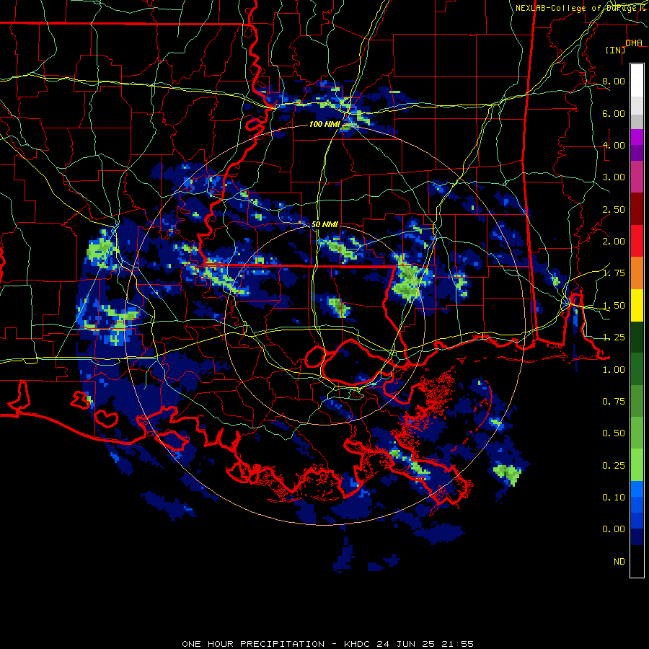
Task: Select the bright red legend swatch at 2.00
Action: [637, 241]
